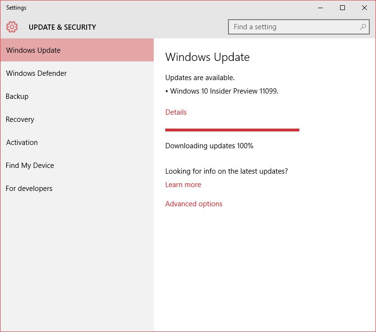Click the search magnifier icon
Viewport: 376px width, 332px height.
[x=363, y=27]
